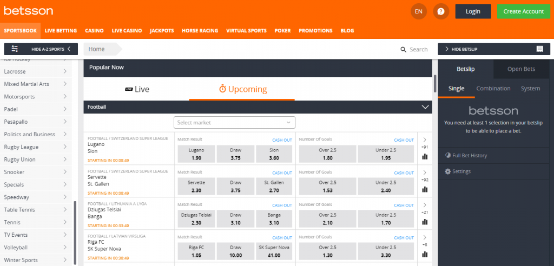Screen dimensions: 554x266
Task: Switch to Open Bets tab
Action: pyautogui.click(x=521, y=69)
